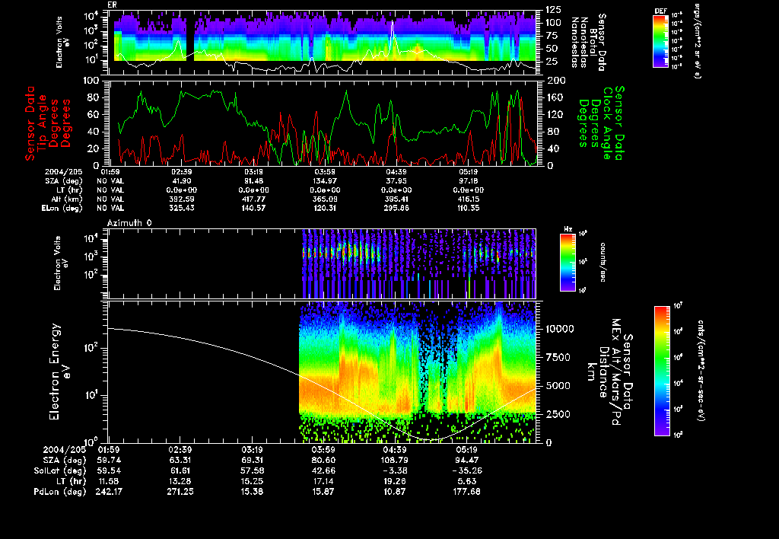Click the green 'Clock Angle' axis label
This screenshot has height=539, width=779.
[607, 123]
